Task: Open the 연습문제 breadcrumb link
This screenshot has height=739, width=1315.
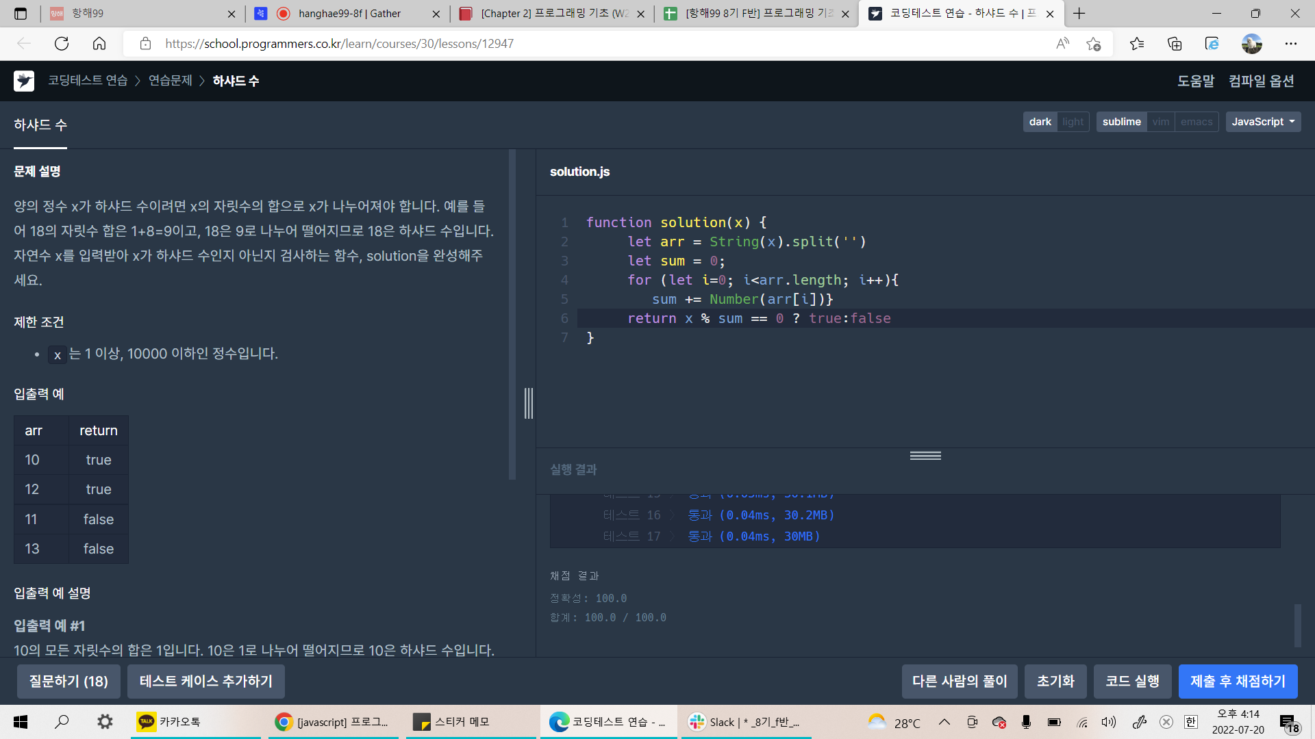Action: (170, 81)
